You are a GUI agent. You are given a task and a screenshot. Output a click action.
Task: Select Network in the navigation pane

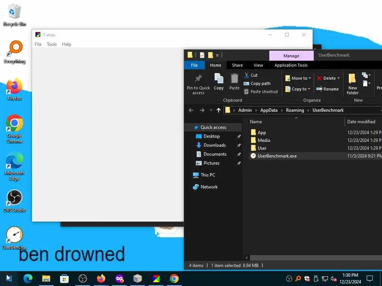[209, 187]
